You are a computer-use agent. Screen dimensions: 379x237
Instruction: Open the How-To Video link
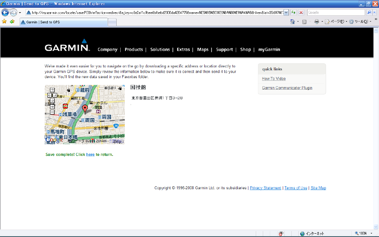pos(274,79)
